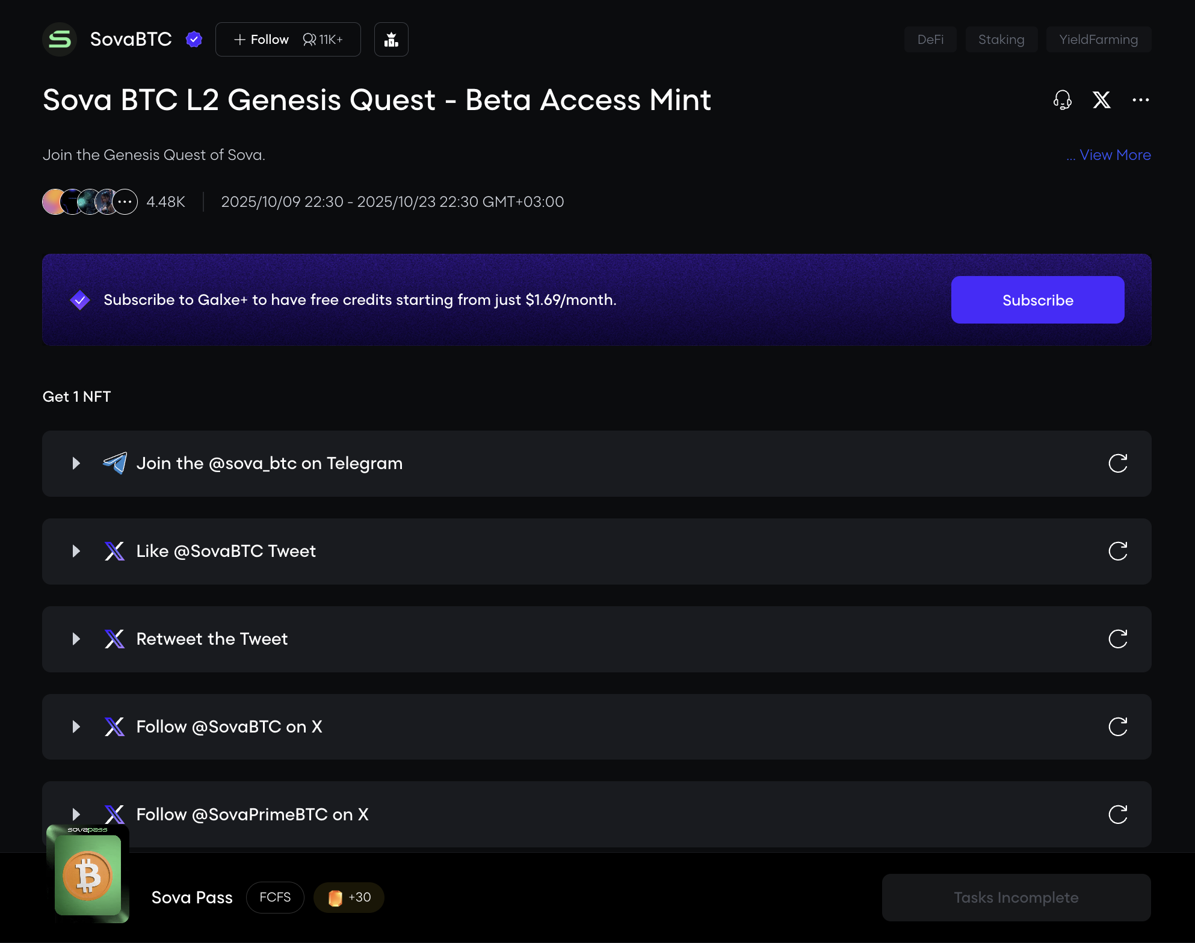The height and width of the screenshot is (943, 1195).
Task: Expand the Follow @SovaBTC on X task
Action: (76, 726)
